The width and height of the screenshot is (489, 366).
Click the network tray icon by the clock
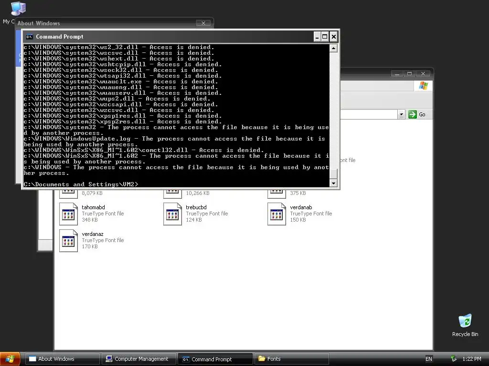(454, 359)
